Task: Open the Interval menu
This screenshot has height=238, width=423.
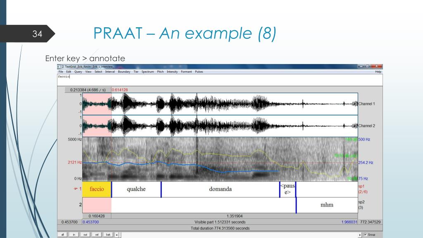Action: [110, 72]
